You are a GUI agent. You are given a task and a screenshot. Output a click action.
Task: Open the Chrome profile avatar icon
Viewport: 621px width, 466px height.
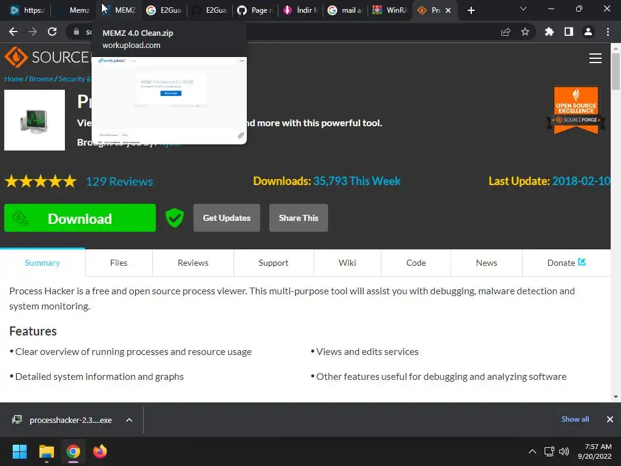pos(588,32)
